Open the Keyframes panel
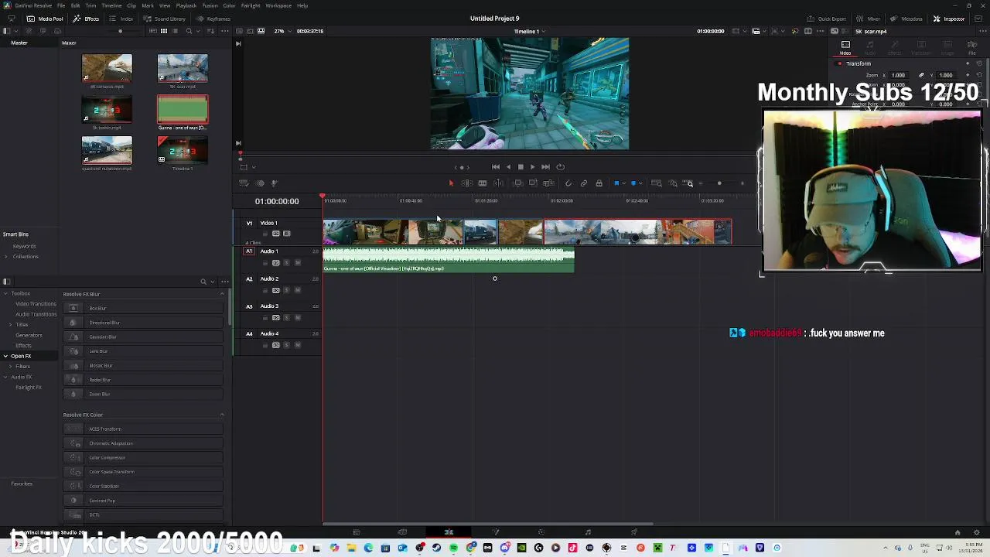Image resolution: width=990 pixels, height=557 pixels. tap(213, 19)
